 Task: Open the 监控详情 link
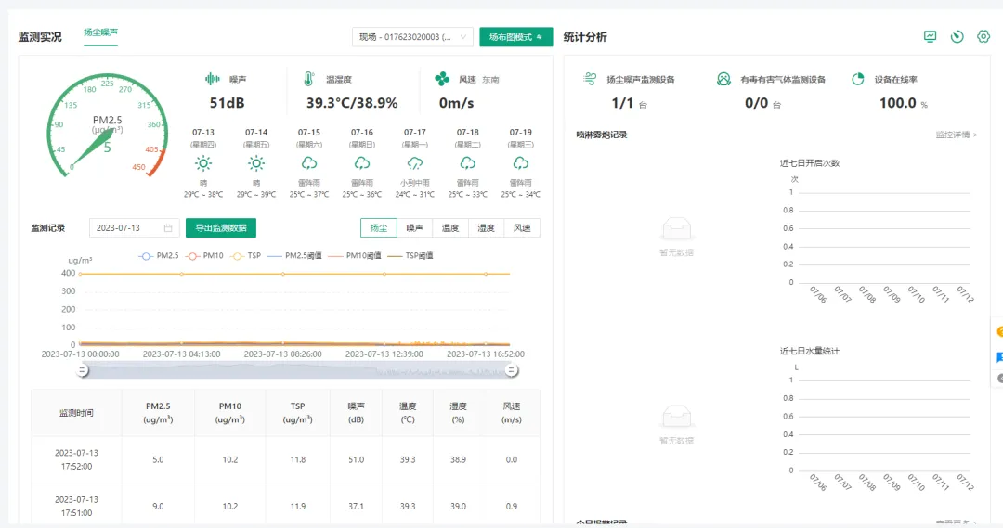[x=957, y=135]
